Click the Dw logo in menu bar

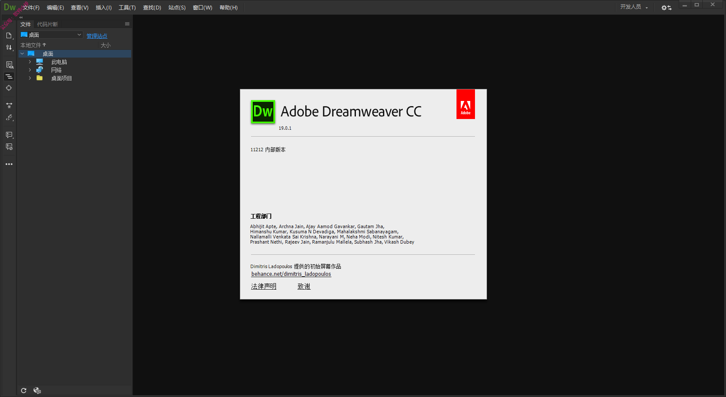coord(9,7)
